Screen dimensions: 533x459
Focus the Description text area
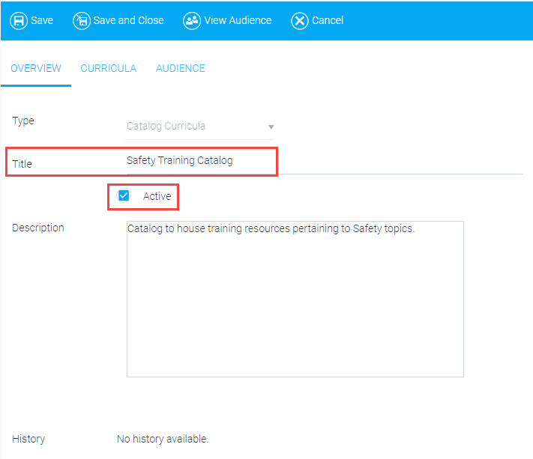[295, 300]
